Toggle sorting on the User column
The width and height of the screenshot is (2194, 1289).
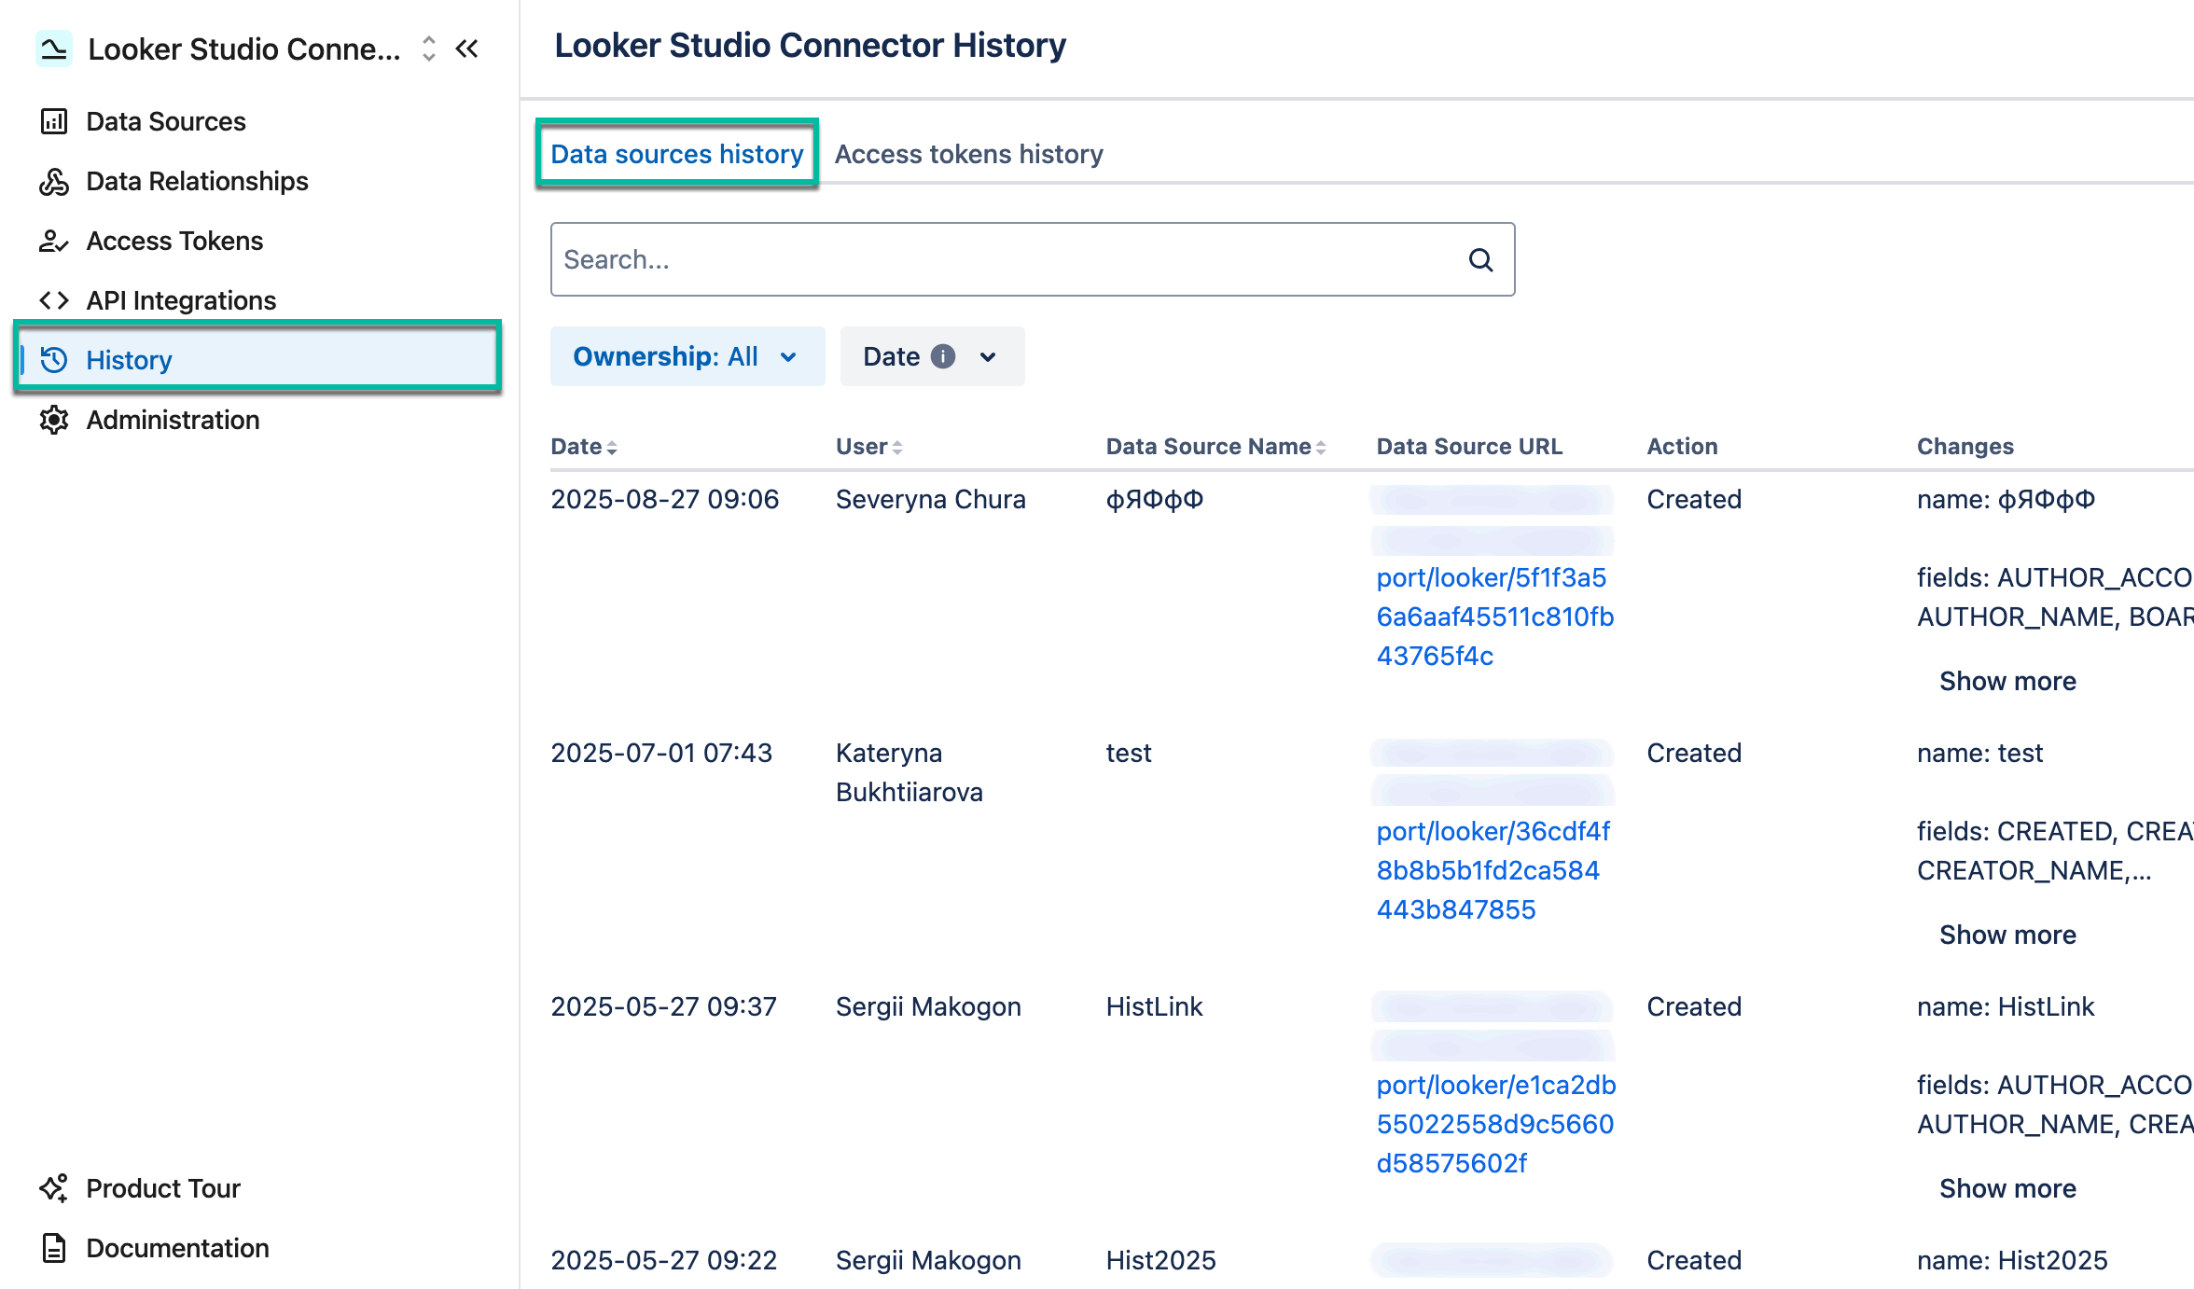click(x=896, y=447)
